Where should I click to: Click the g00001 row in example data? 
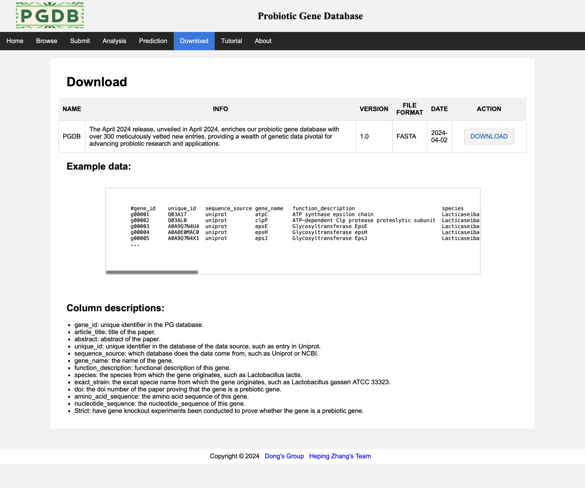coord(252,215)
